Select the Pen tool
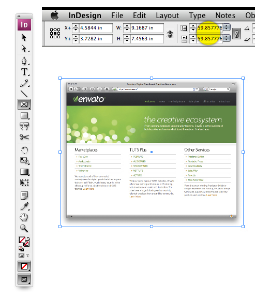 tap(24, 61)
